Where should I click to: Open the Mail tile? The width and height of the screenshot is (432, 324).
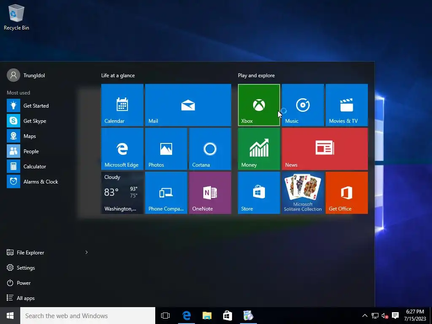coord(188,105)
